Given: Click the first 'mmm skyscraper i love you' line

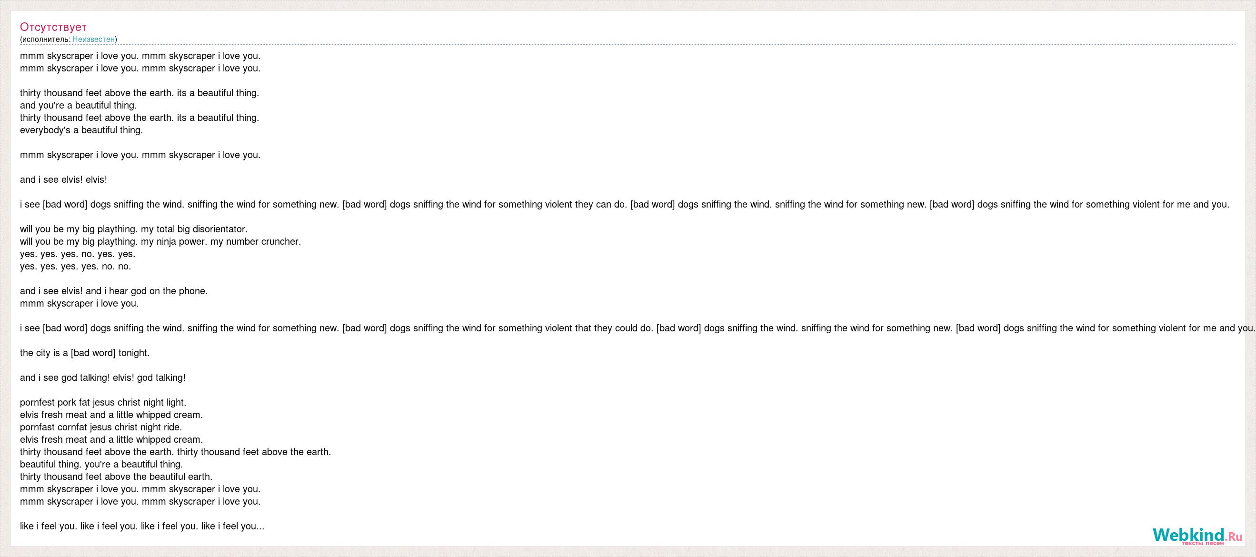Looking at the screenshot, I should point(140,56).
